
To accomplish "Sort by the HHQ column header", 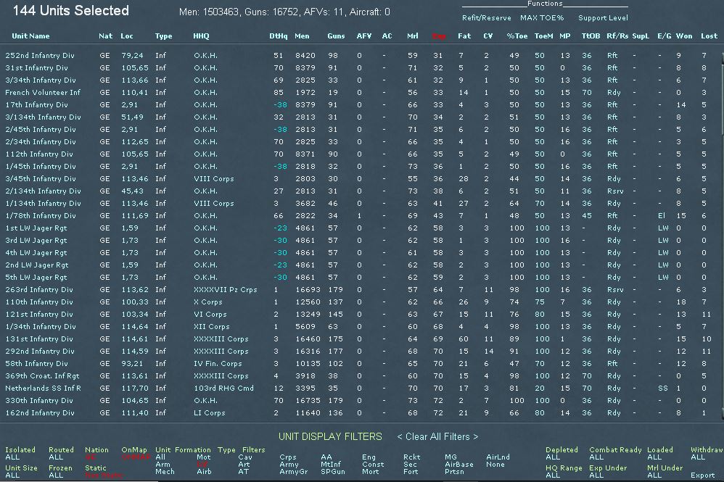I will [201, 36].
